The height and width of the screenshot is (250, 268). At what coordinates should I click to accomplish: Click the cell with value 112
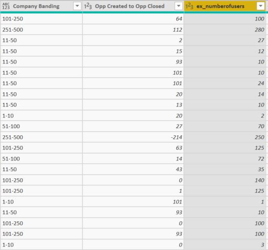click(133, 30)
